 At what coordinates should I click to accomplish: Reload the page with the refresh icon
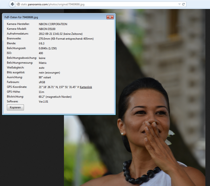[183, 4]
